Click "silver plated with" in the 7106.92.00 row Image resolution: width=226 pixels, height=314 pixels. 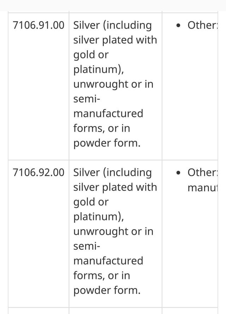(115, 187)
